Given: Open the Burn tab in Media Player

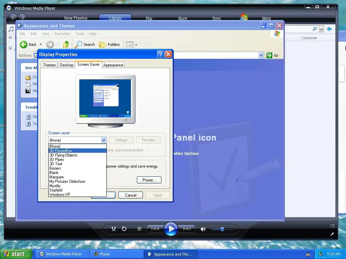Looking at the screenshot, I should [183, 18].
